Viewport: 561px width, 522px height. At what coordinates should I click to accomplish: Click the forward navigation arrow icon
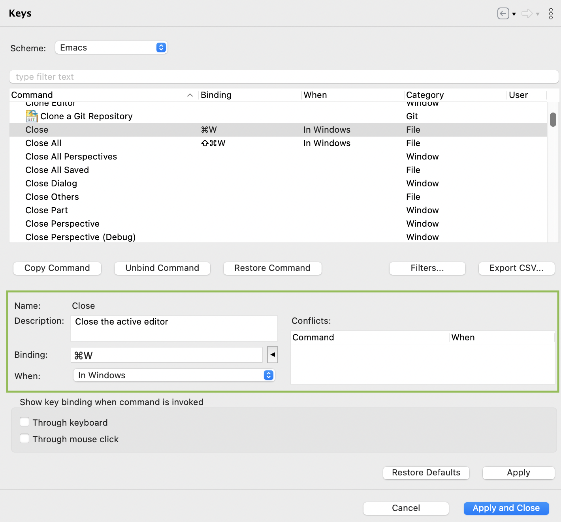(526, 13)
